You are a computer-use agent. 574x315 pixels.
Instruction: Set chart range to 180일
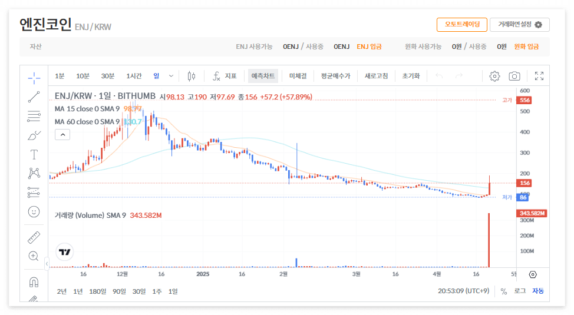98,291
